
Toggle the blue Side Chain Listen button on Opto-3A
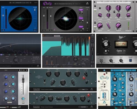pyautogui.click(x=130, y=60)
